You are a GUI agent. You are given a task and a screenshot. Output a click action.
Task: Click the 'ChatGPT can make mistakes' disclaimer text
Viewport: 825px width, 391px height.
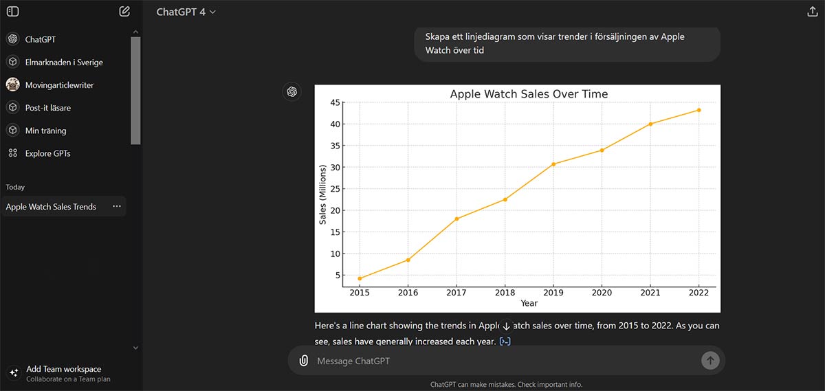(x=506, y=384)
